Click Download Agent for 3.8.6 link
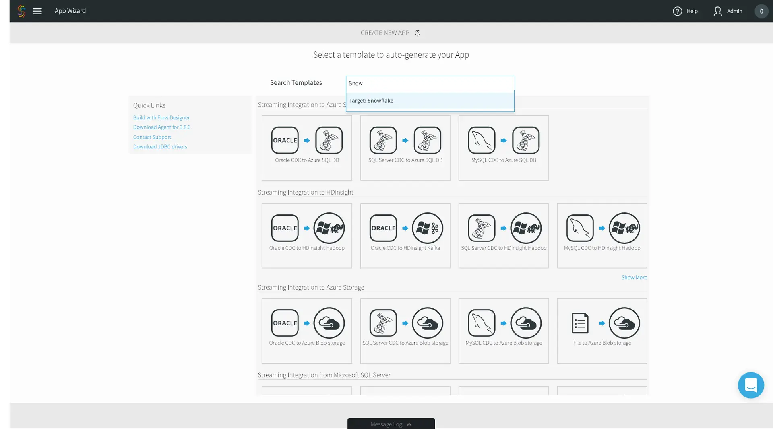This screenshot has width=773, height=440. (161, 127)
